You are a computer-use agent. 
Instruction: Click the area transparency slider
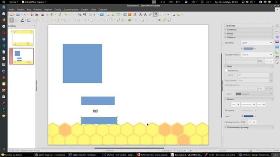coord(241,61)
